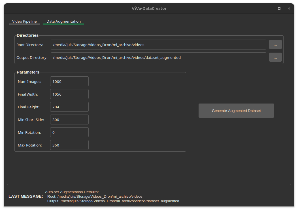Select the Data Augmentation tab
298x211 pixels.
(63, 21)
